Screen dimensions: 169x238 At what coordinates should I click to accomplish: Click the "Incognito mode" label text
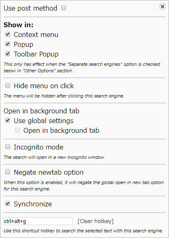coord(38,147)
